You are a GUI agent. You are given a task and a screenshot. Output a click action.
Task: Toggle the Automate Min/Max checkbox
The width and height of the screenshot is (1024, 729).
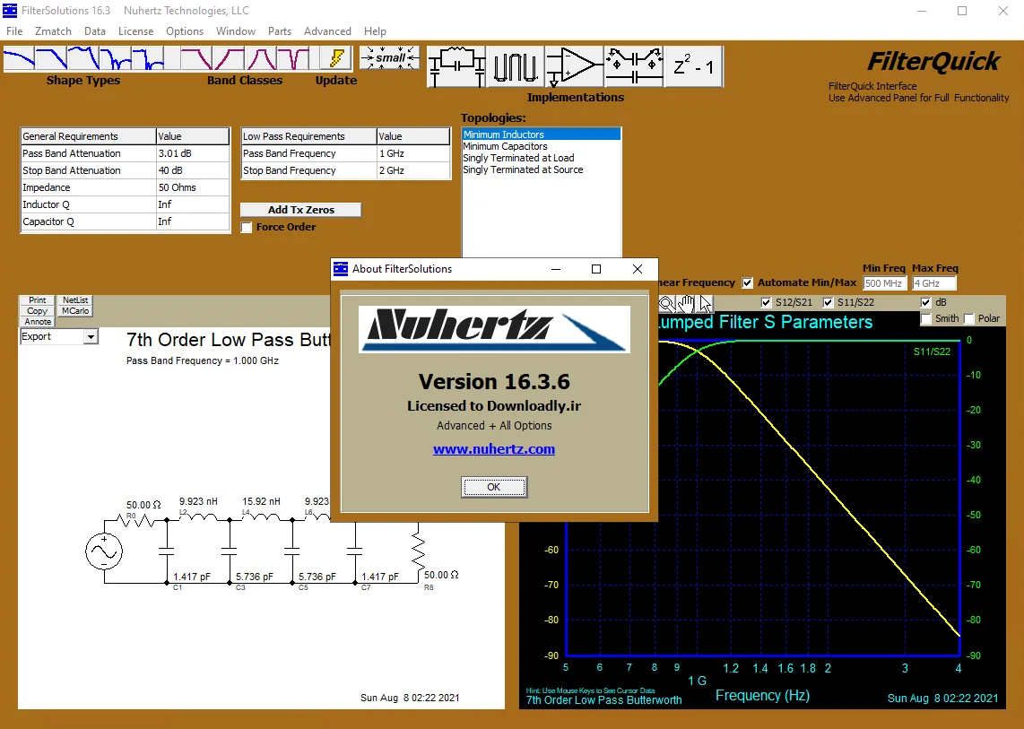point(748,282)
